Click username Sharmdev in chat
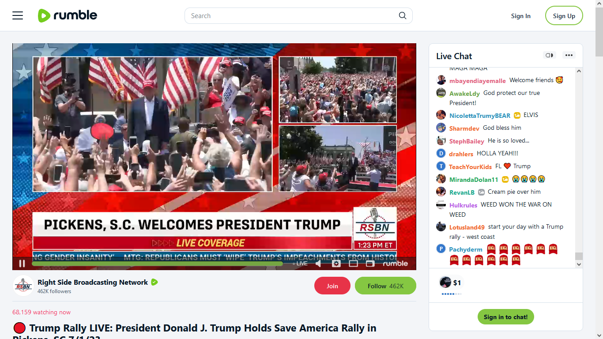 464,128
